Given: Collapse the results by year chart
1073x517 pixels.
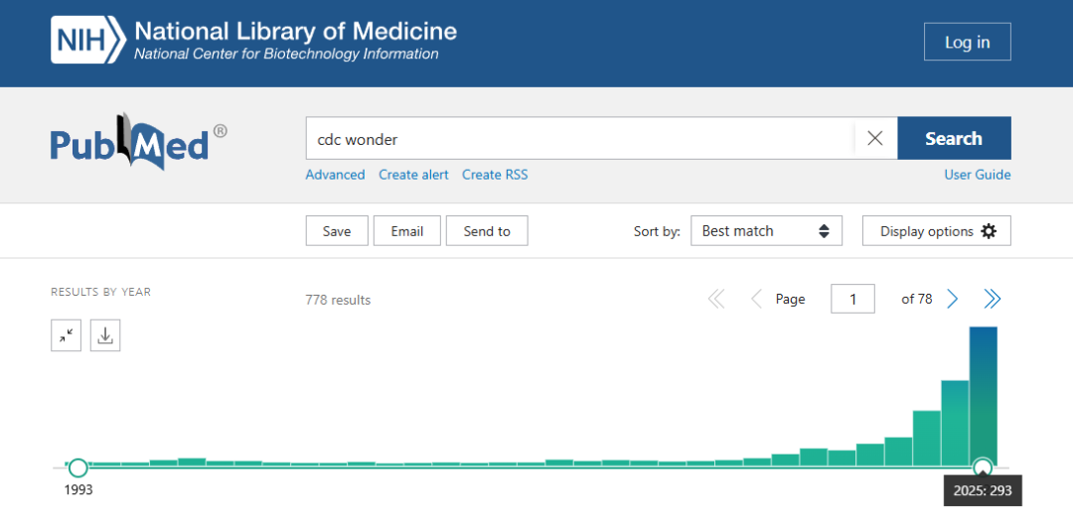Looking at the screenshot, I should point(66,336).
